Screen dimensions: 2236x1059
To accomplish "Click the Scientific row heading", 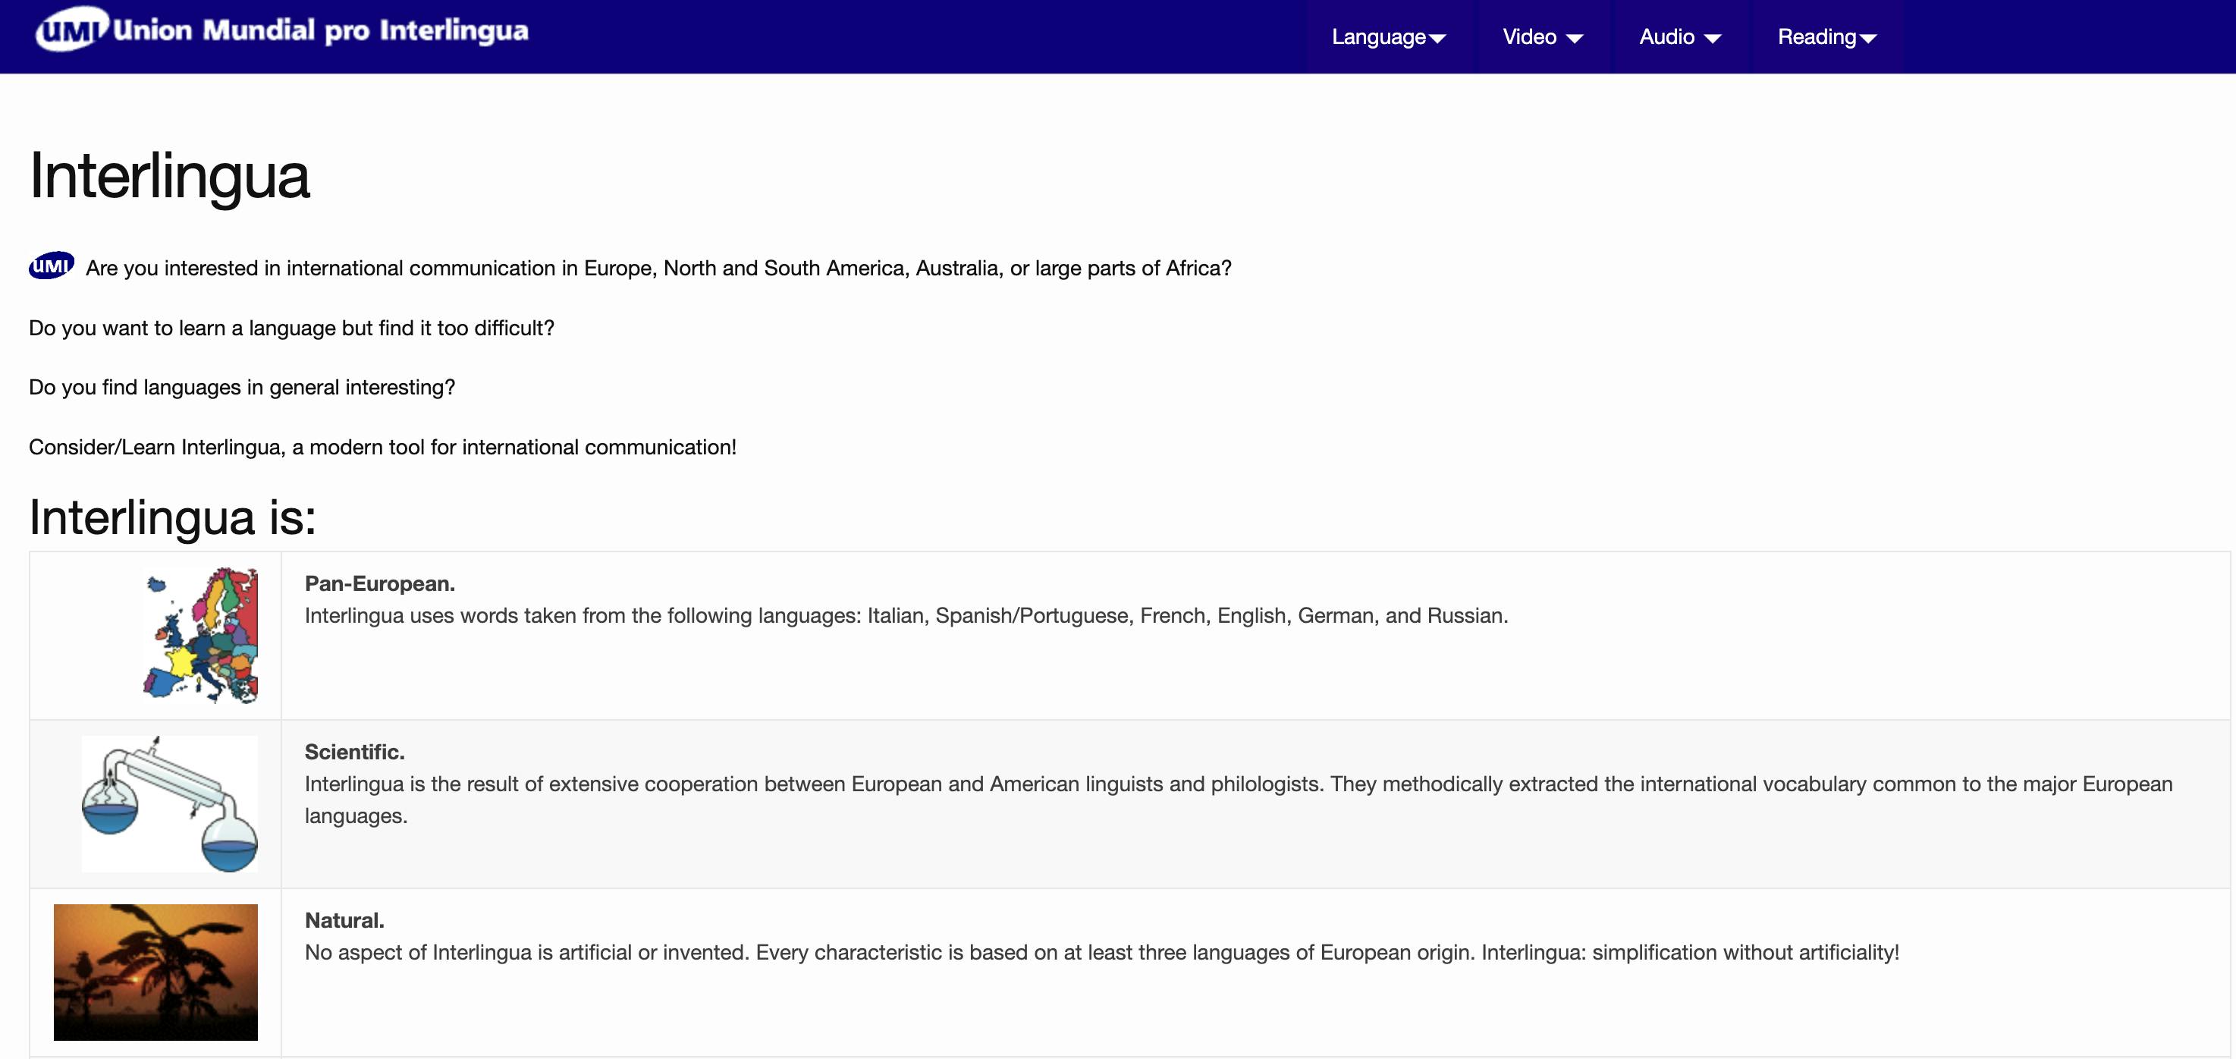I will pyautogui.click(x=354, y=752).
